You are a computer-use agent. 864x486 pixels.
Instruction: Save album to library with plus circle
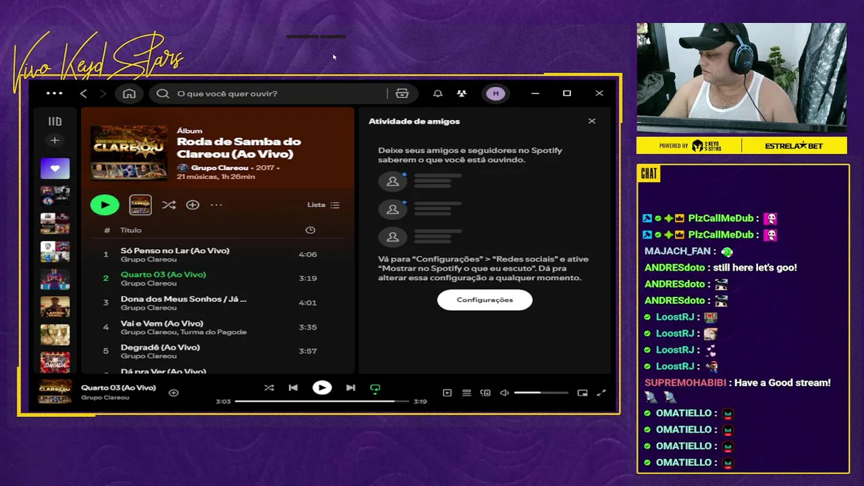pos(192,205)
